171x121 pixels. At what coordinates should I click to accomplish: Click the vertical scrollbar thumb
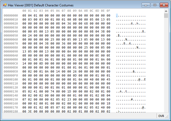[x=166, y=15]
